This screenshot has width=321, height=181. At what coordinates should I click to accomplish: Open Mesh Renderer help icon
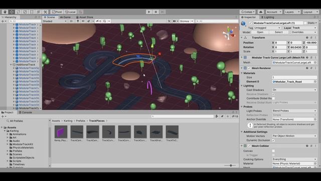pos(307,68)
